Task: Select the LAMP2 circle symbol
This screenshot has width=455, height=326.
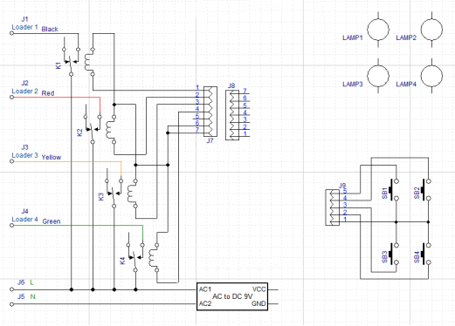Action: pos(431,30)
